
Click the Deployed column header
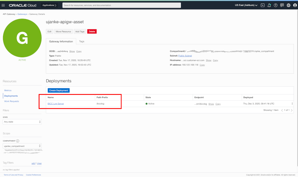coord(248,97)
